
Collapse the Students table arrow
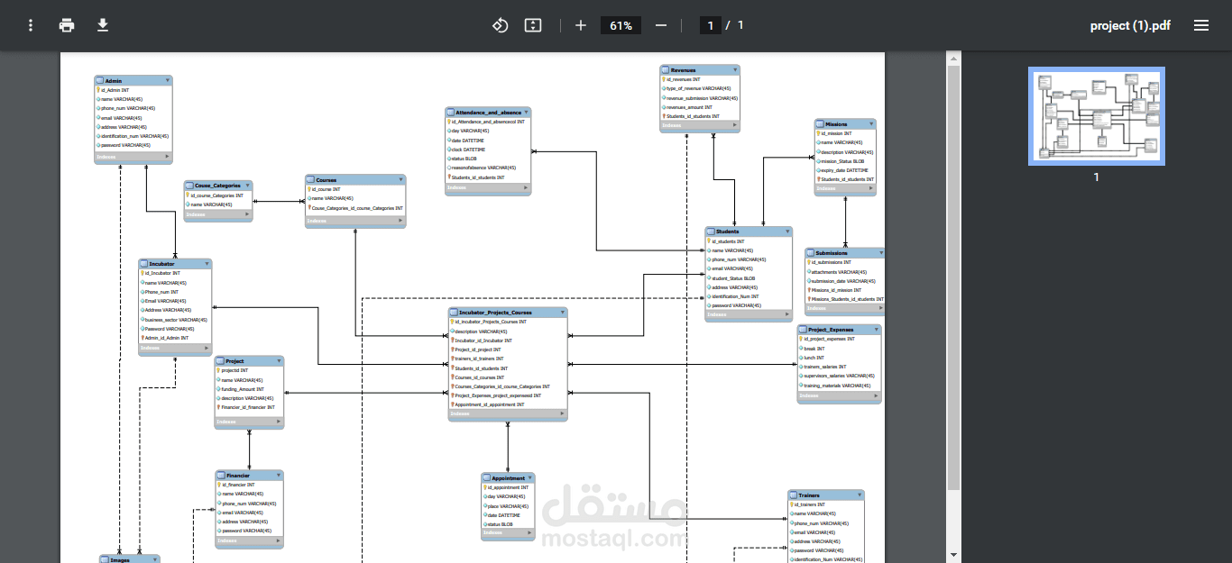coord(787,232)
